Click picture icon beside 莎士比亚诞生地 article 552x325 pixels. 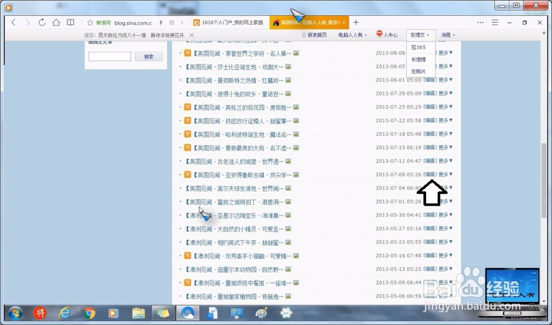coord(288,67)
